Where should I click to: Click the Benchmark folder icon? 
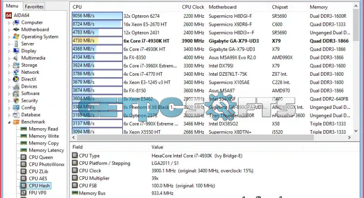coord(16,122)
